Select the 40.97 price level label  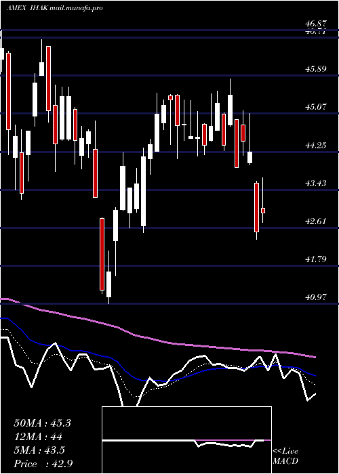315,297
